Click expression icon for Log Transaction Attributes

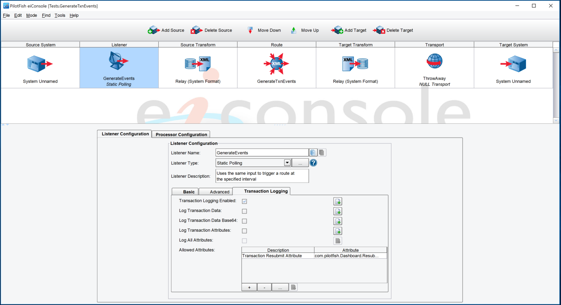pos(338,231)
